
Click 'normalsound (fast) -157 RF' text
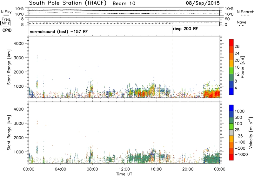point(59,31)
